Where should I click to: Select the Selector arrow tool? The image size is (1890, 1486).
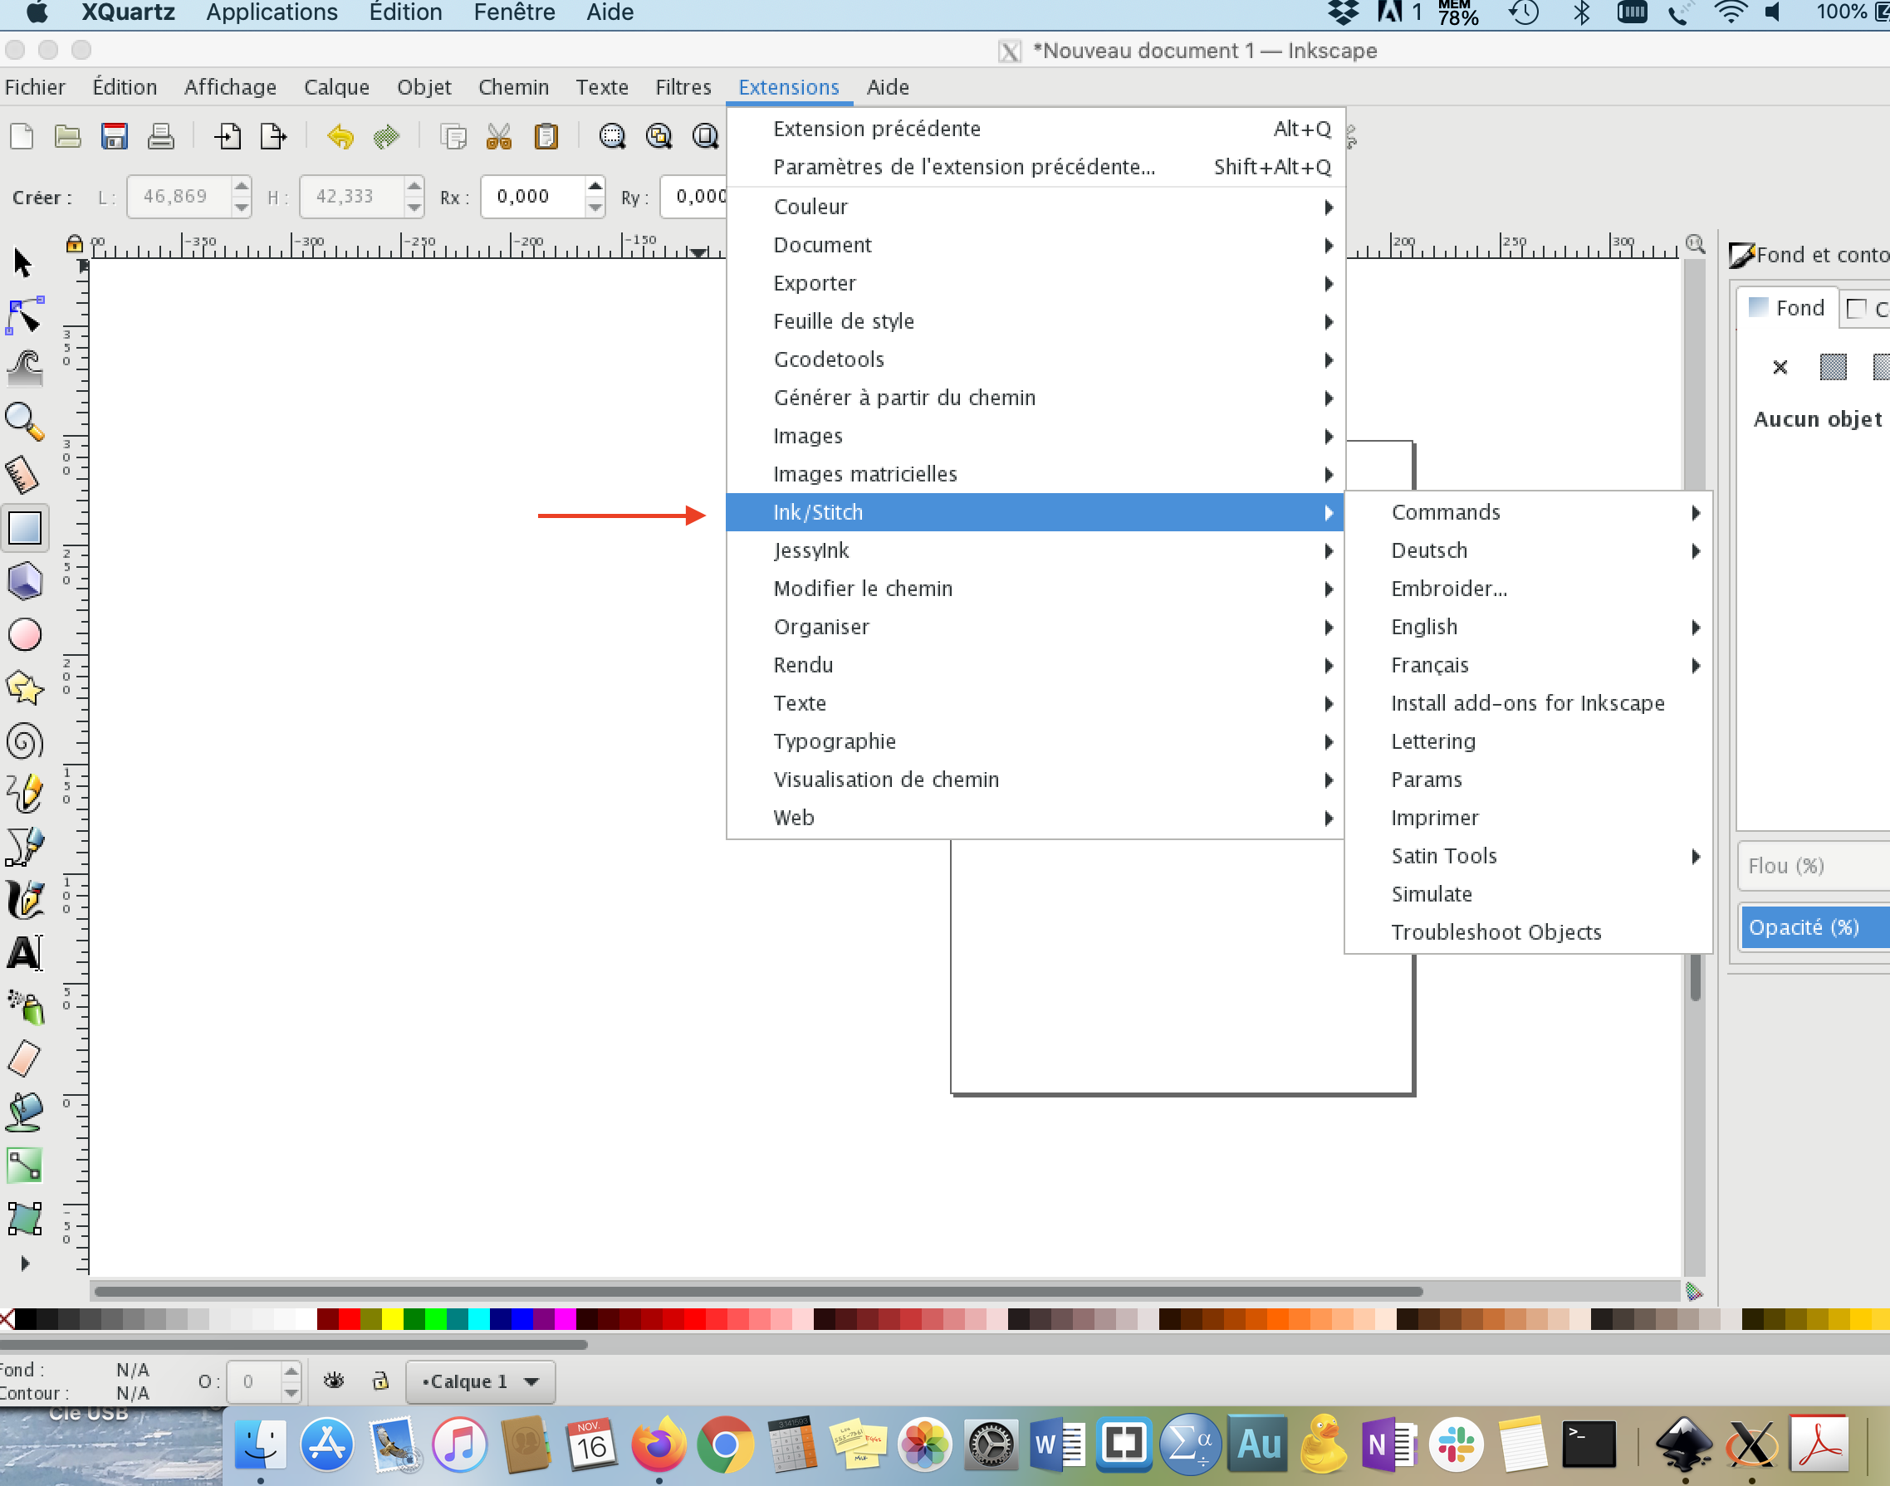coord(23,262)
